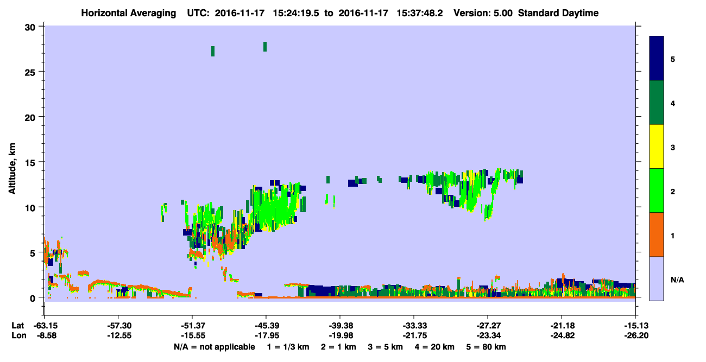Click the latitude value -21.18
Screen dimensions: 706x362
pos(562,326)
